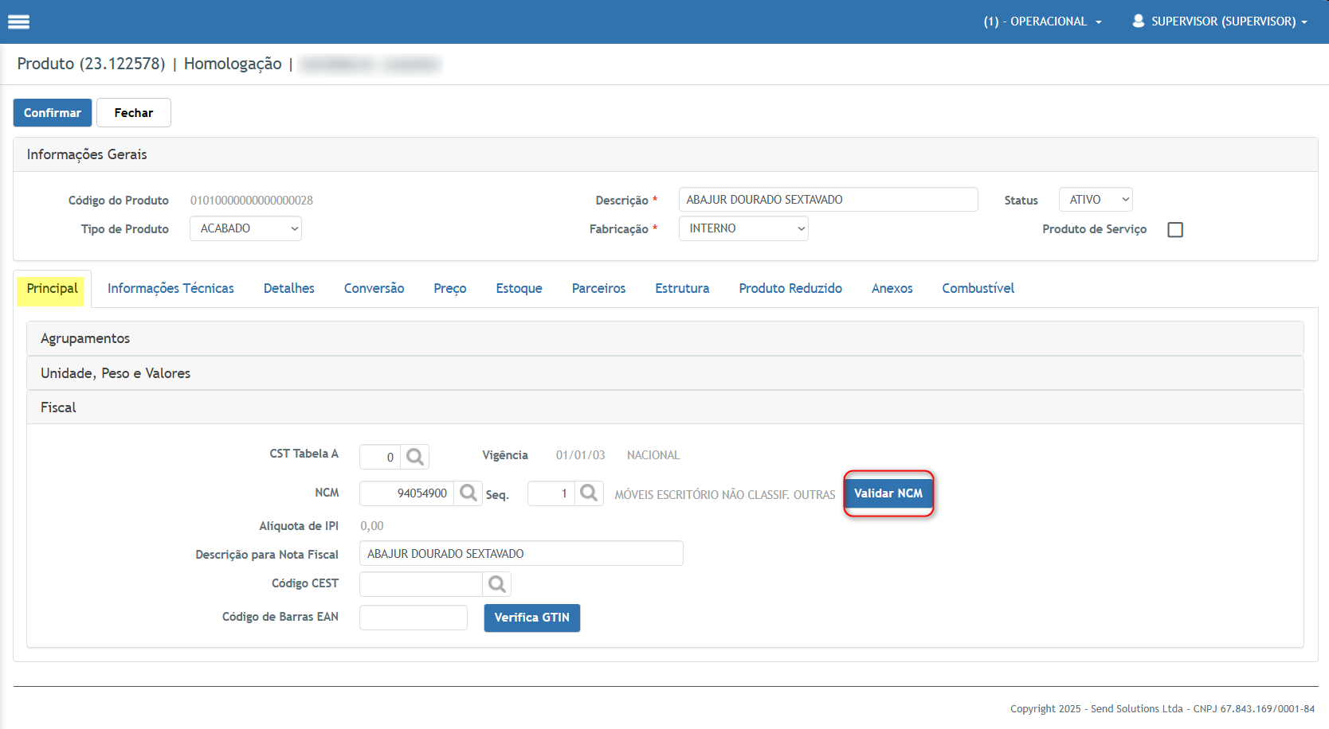Click the Supervisor user profile icon
Viewport: 1329px width, 729px height.
tap(1139, 21)
